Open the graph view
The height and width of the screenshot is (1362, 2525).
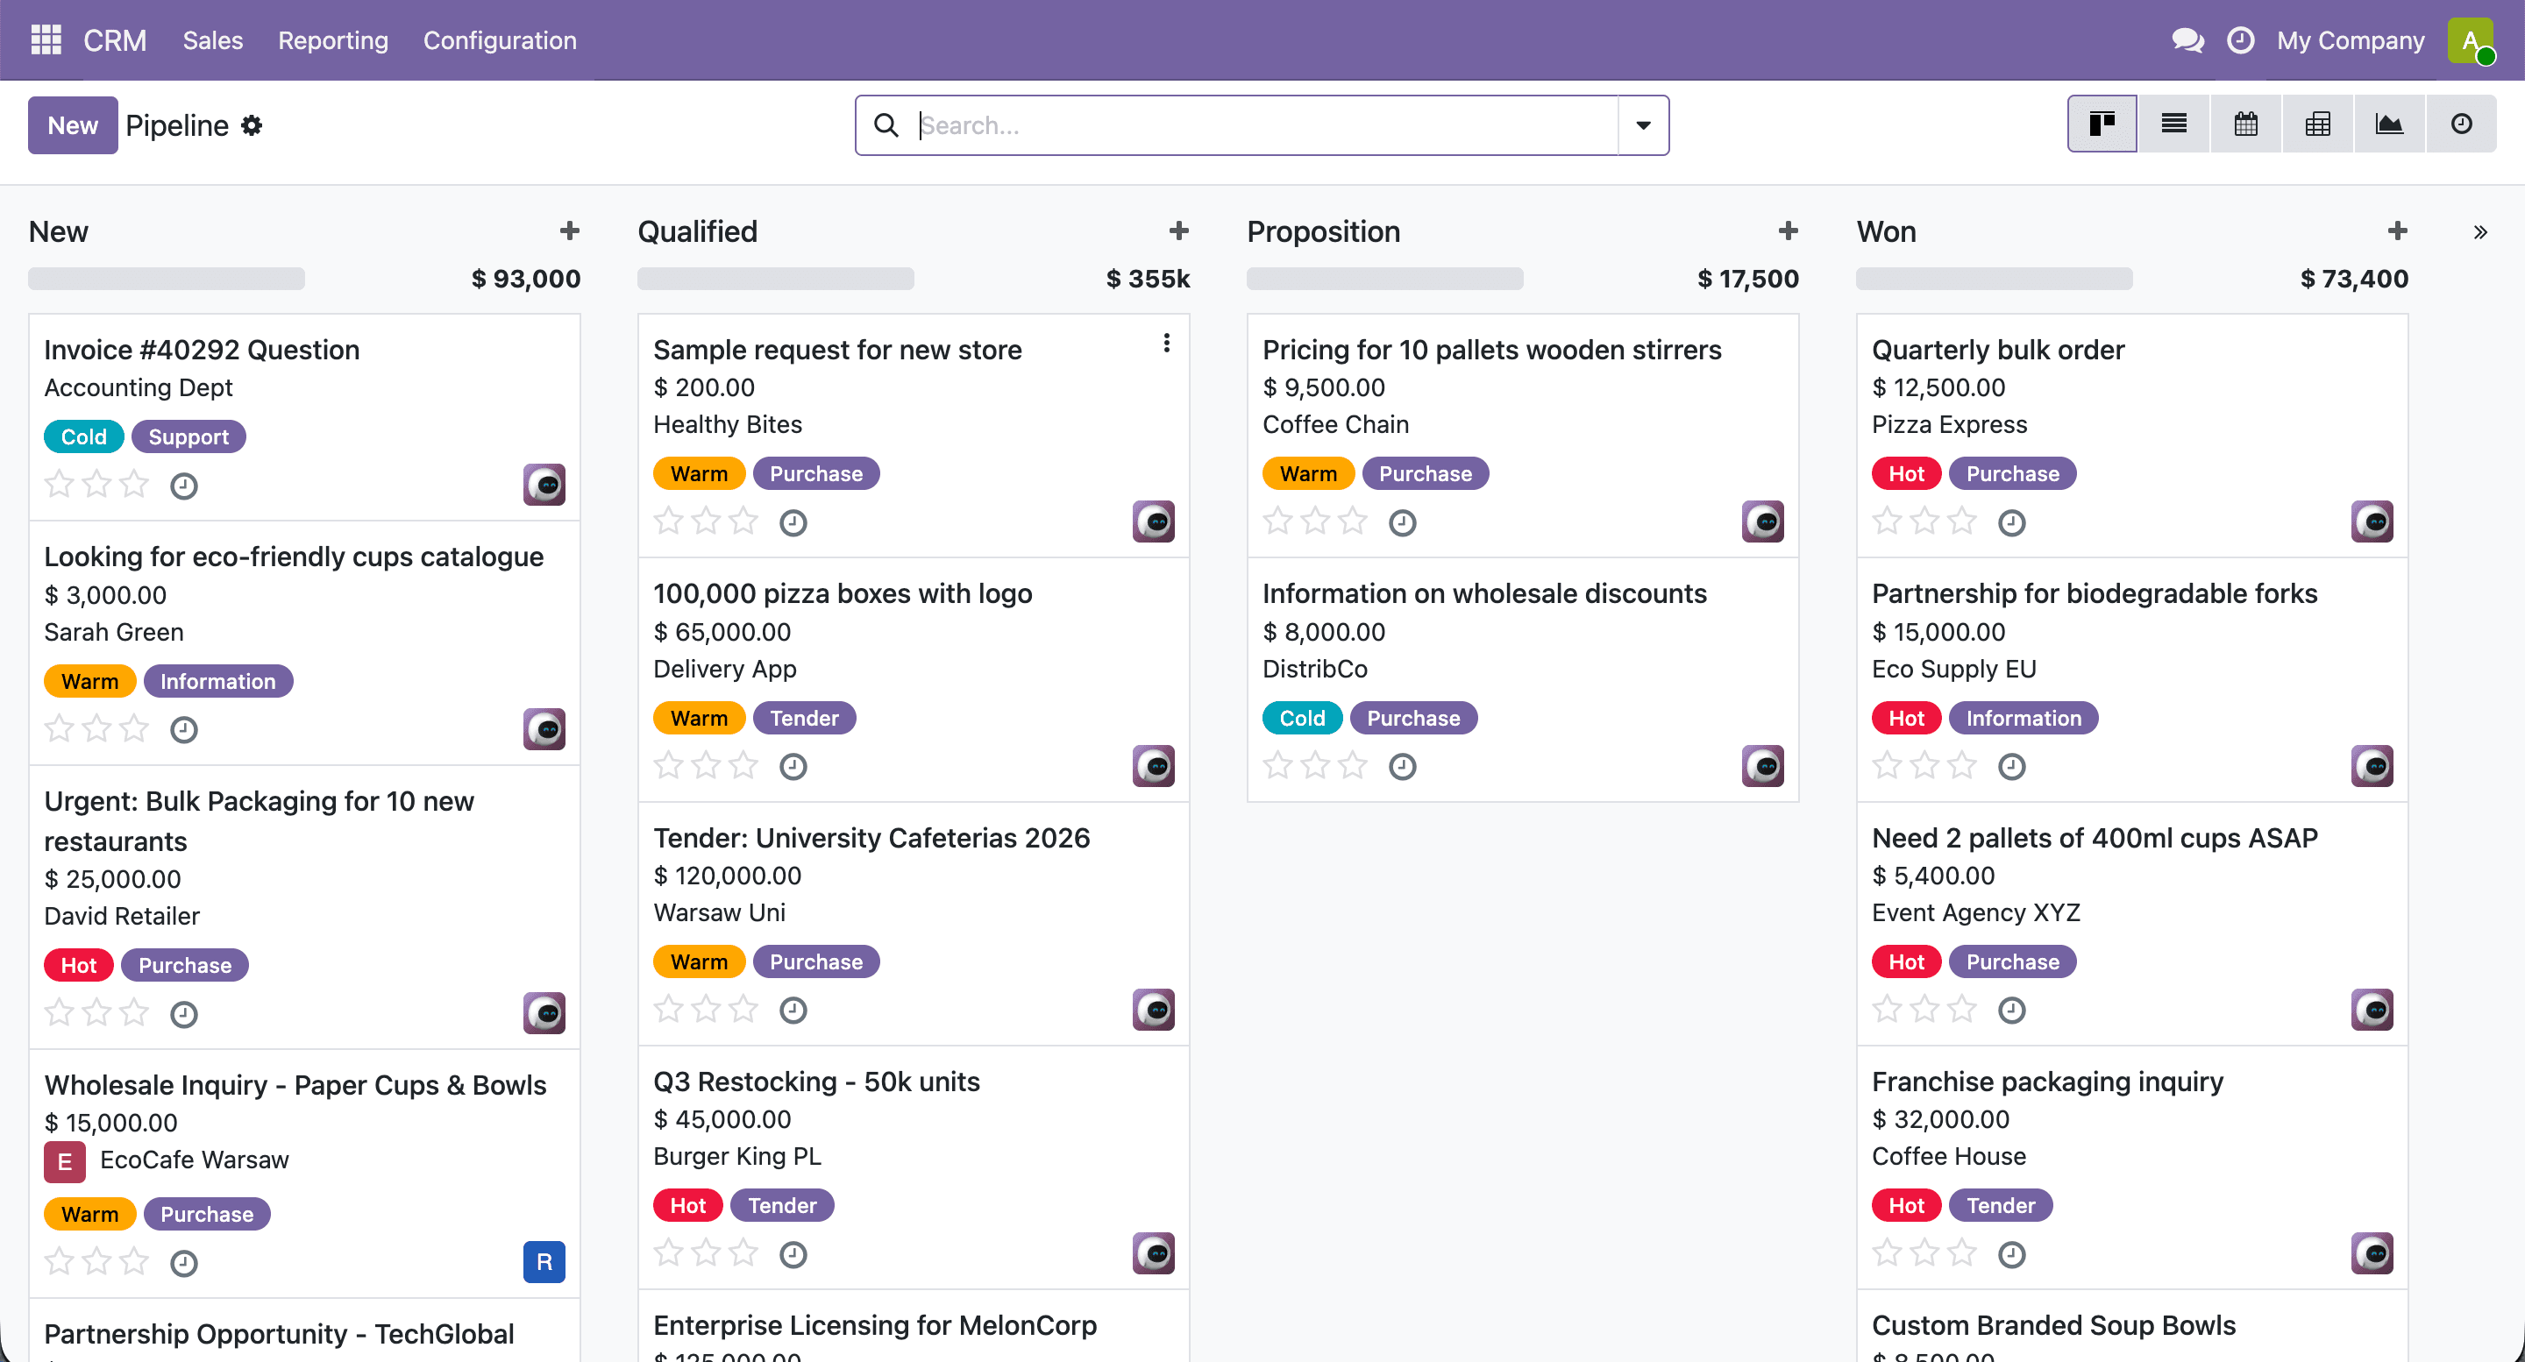point(2390,124)
